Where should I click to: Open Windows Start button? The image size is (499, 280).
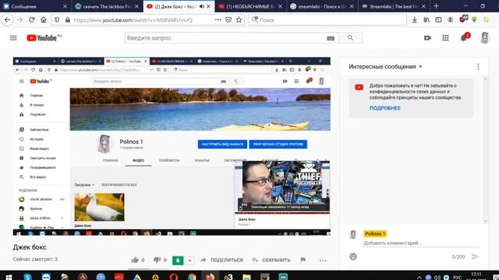point(9,277)
